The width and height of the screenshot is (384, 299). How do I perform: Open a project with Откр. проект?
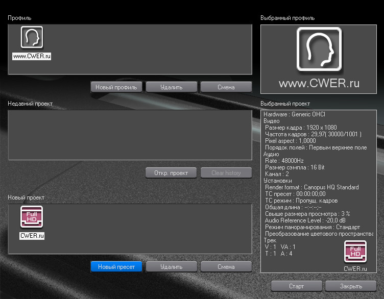click(171, 172)
